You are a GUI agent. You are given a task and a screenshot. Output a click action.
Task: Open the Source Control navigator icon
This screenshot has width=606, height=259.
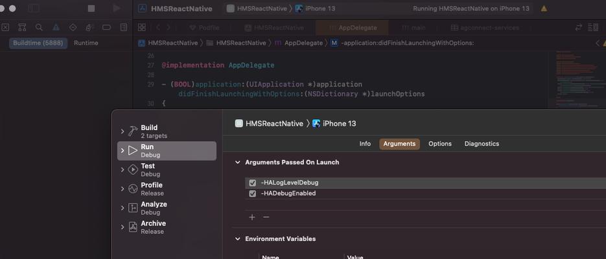(5, 27)
